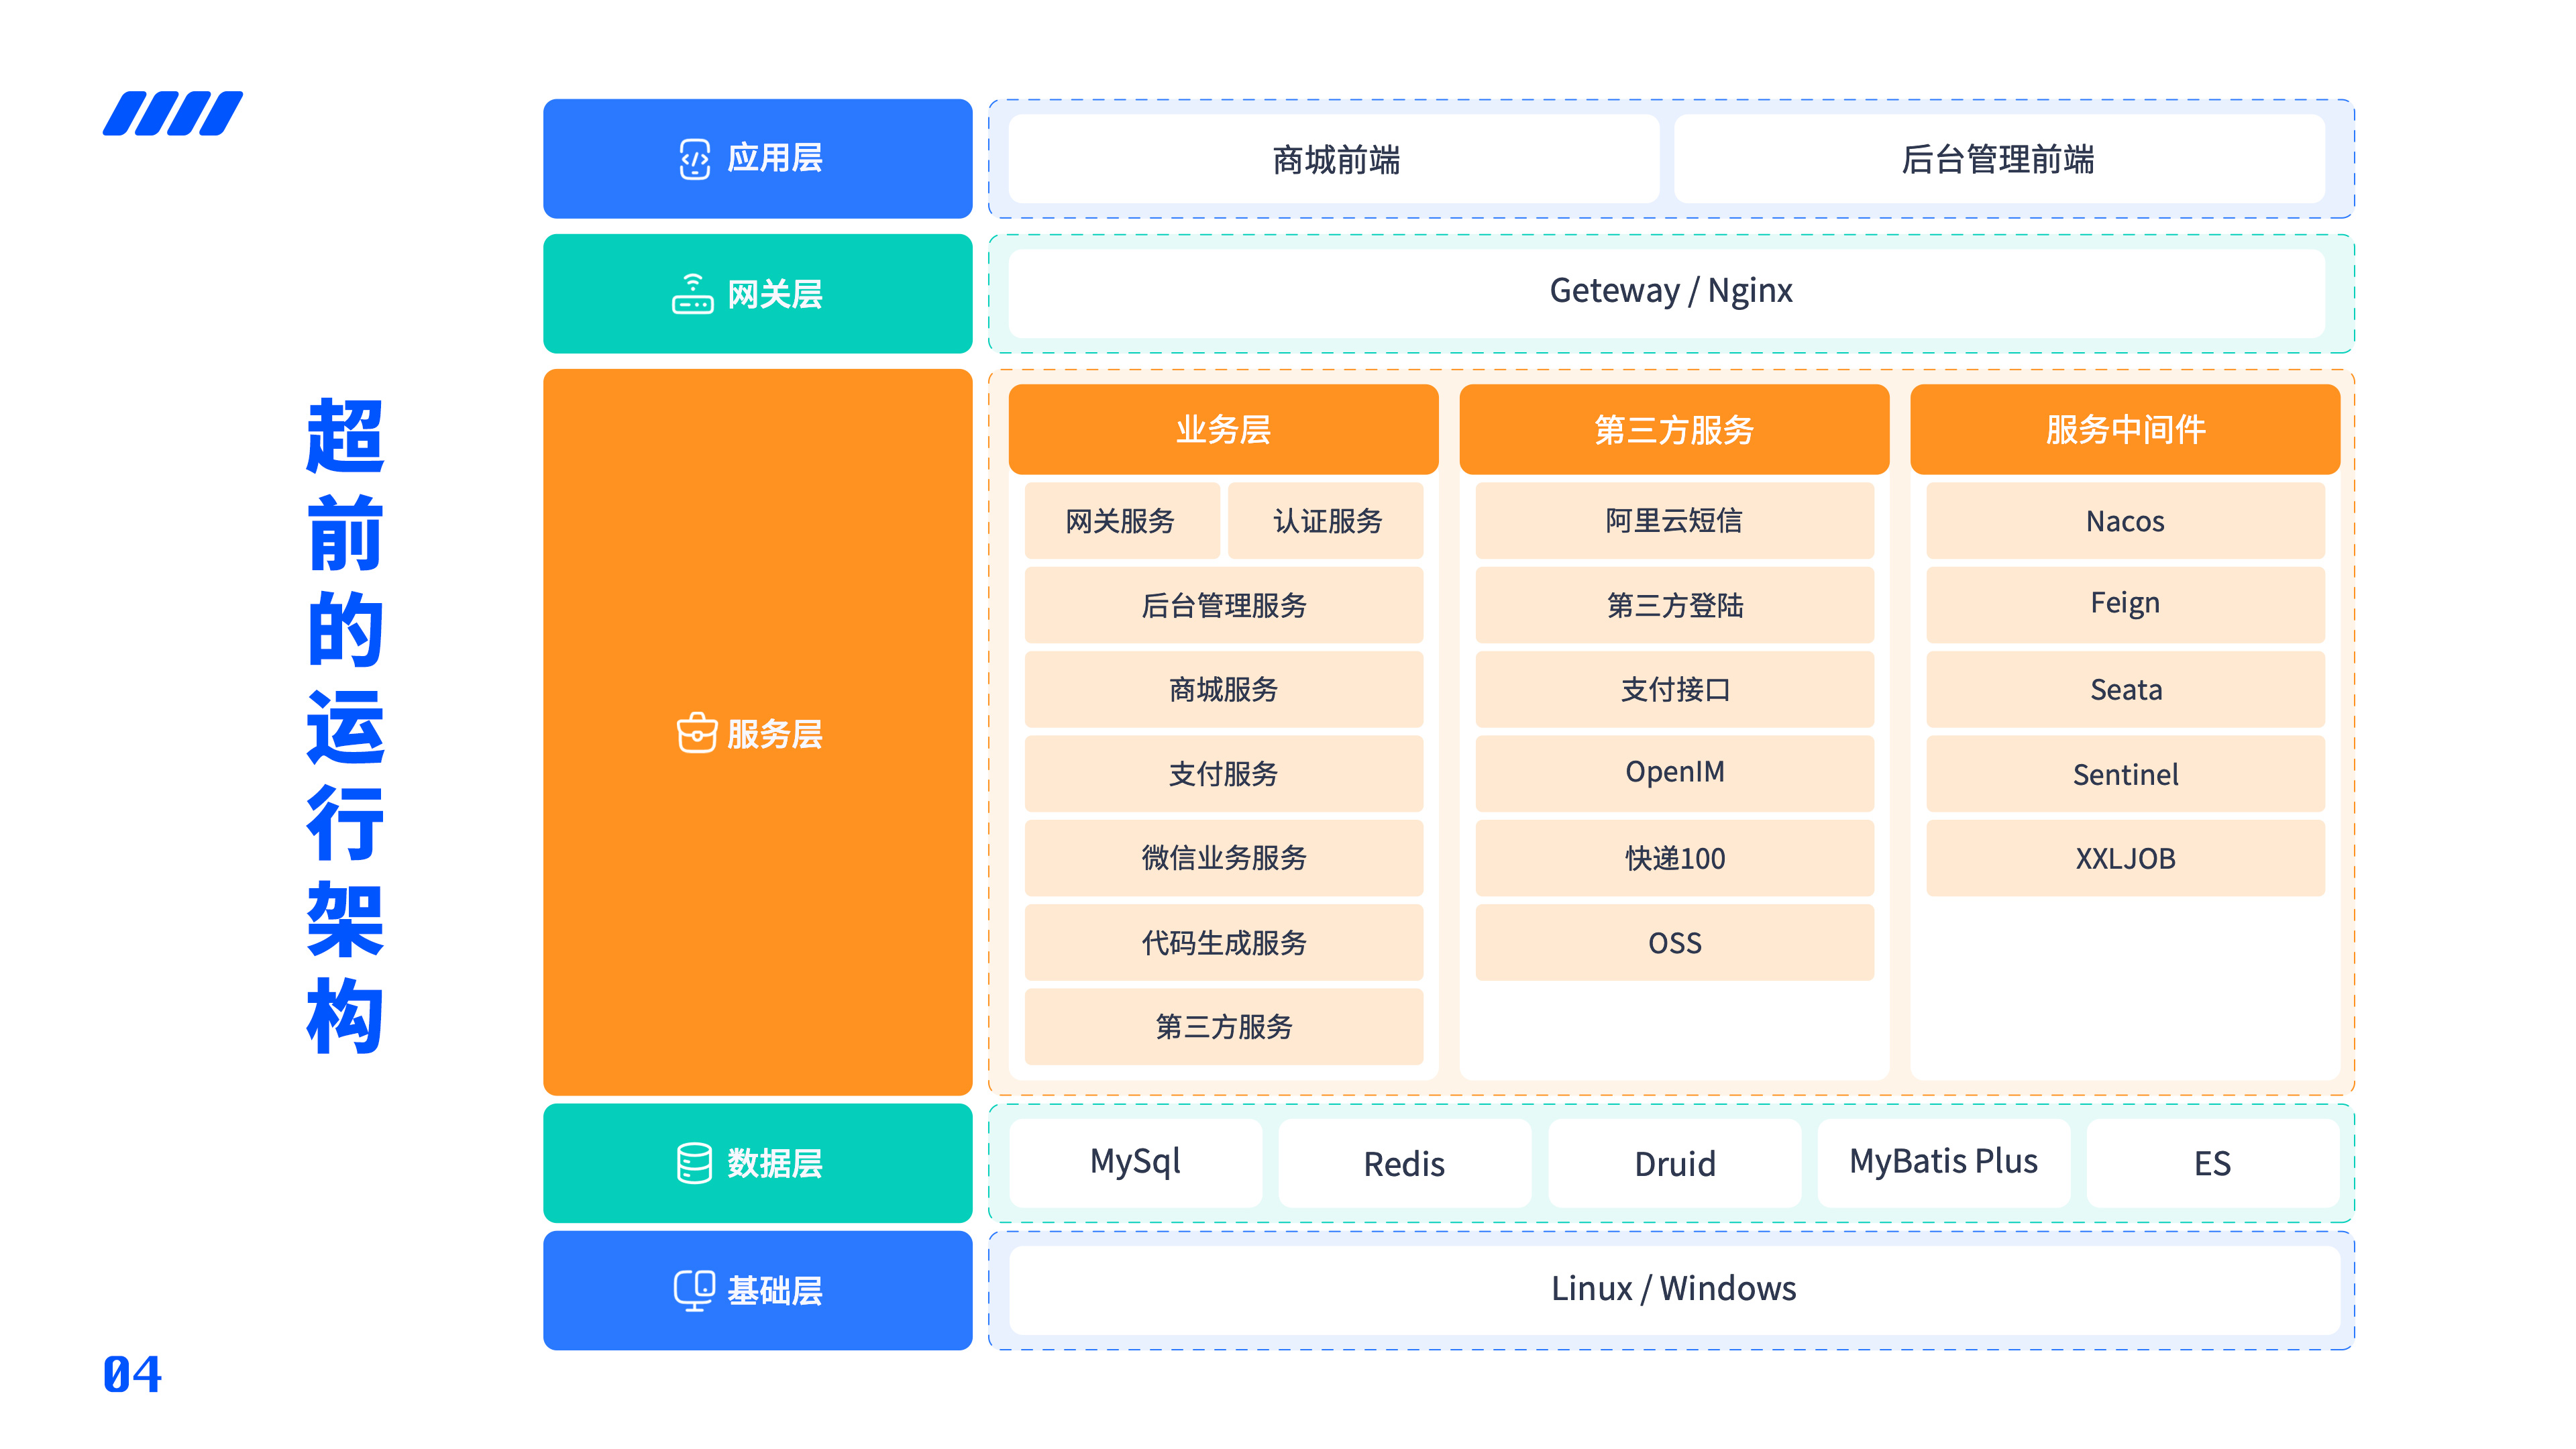This screenshot has height=1449, width=2576.
Task: Click the OpenIM cell
Action: tap(1675, 774)
